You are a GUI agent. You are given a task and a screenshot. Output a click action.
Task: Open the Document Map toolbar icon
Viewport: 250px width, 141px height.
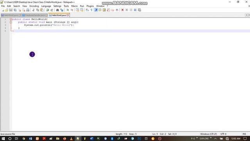click(104, 10)
